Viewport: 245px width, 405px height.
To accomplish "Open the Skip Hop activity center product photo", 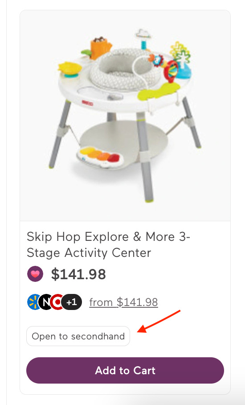I will tap(125, 116).
